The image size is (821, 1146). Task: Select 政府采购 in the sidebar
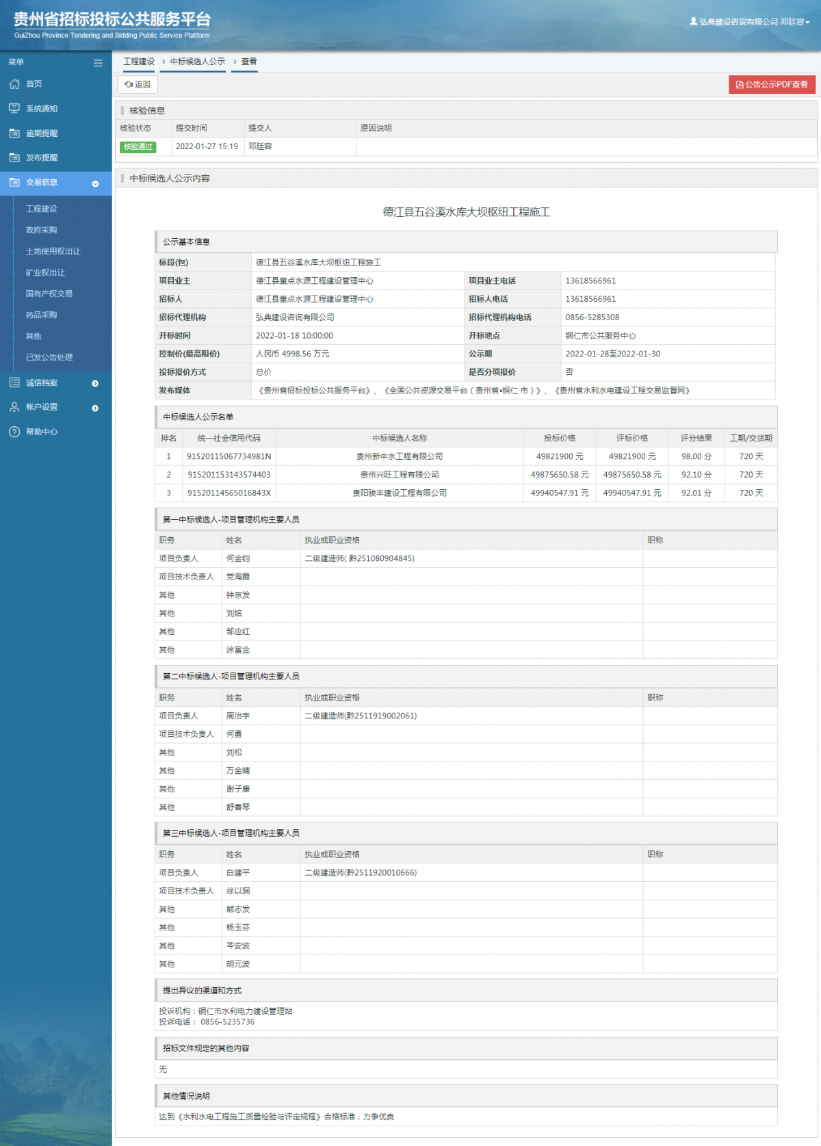point(42,230)
